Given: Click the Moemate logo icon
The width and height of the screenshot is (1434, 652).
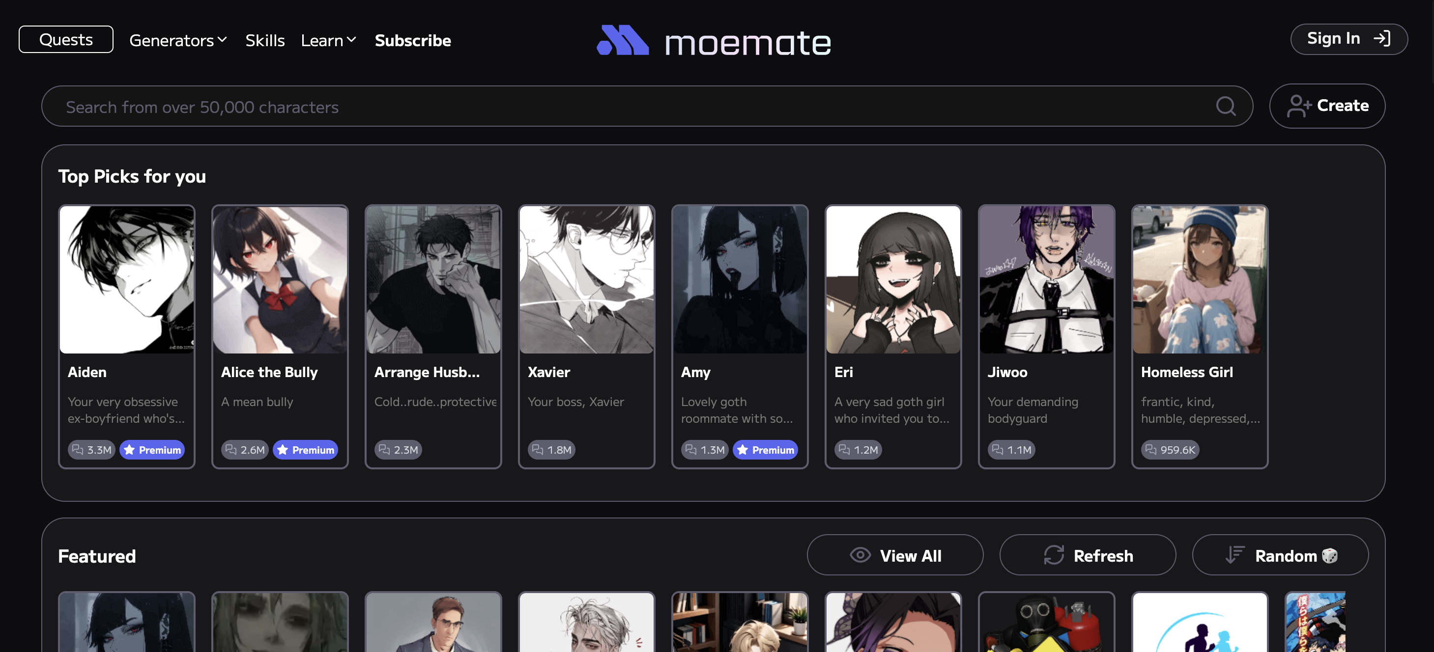Looking at the screenshot, I should coord(622,39).
